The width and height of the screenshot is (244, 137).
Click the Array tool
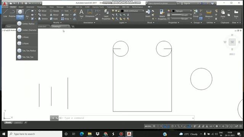coord(65,19)
